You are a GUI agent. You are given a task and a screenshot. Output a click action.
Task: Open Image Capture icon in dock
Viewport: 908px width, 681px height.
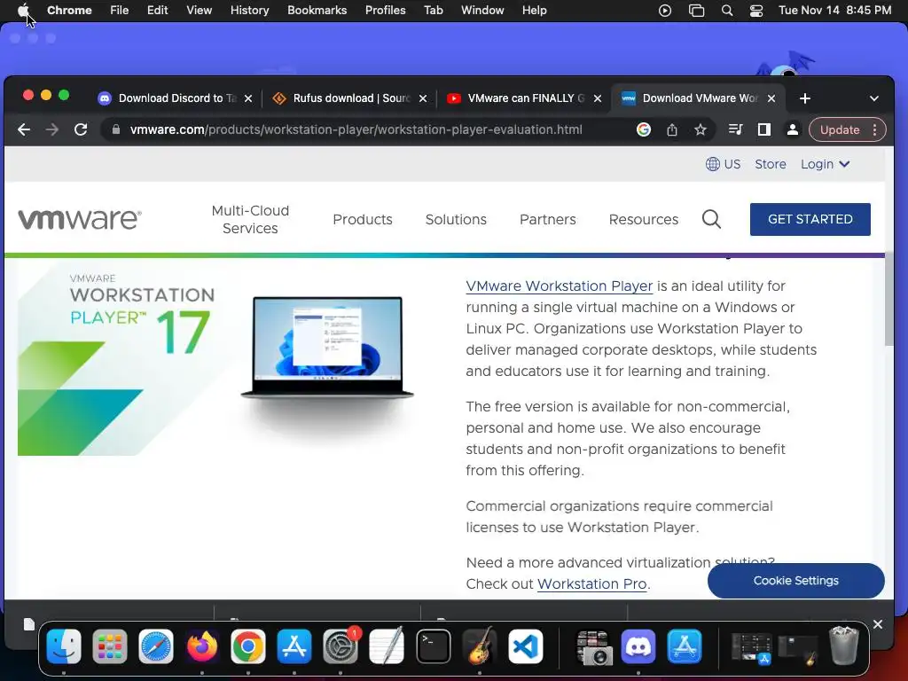tap(593, 647)
